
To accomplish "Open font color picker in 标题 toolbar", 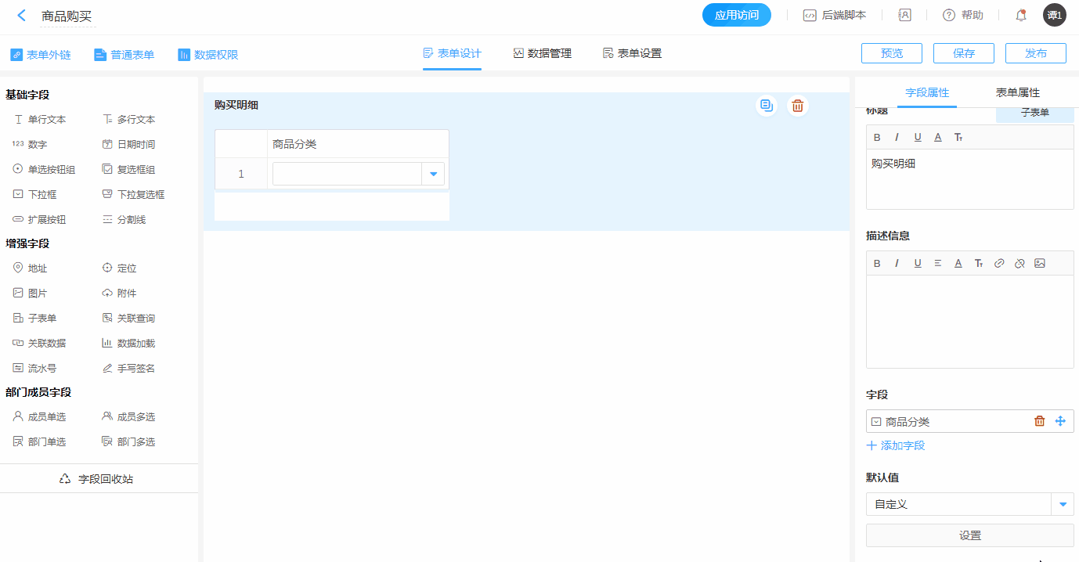I will [x=937, y=137].
